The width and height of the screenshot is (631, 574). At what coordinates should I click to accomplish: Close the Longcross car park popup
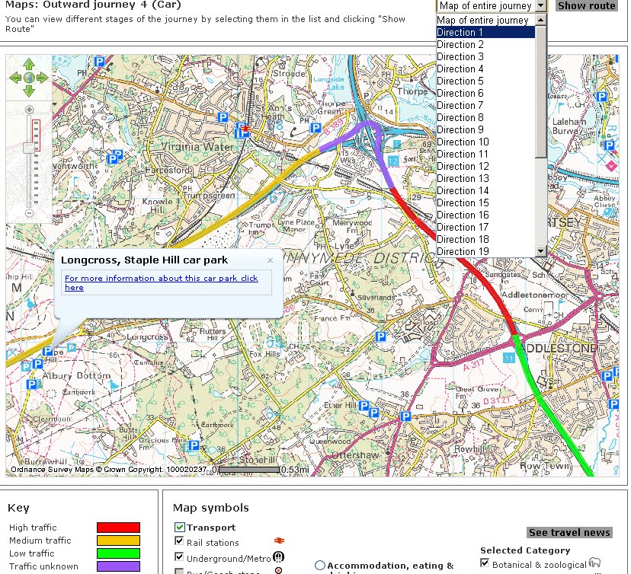[270, 260]
